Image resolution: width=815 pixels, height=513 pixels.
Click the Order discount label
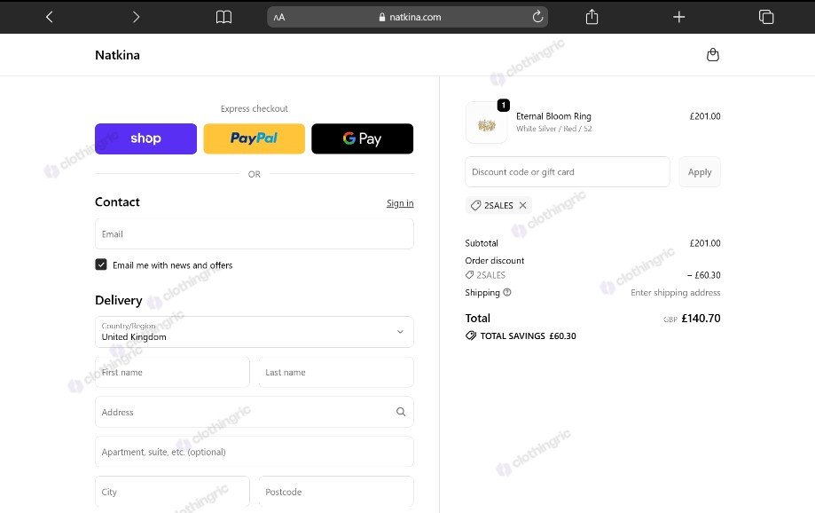tap(494, 261)
